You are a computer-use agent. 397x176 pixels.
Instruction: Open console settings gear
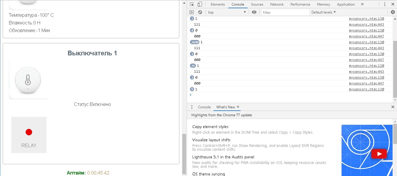pos(393,12)
